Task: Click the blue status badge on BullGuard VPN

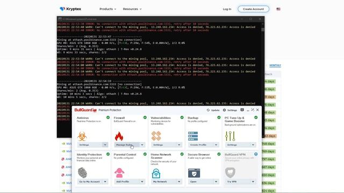Action: pos(256,154)
